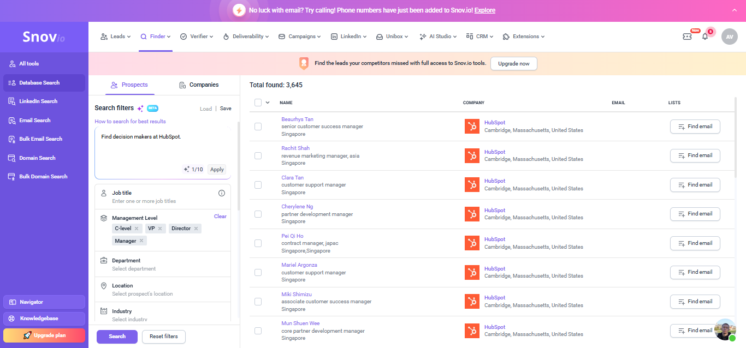
Task: Click the lightning phone icon in top banner
Action: pyautogui.click(x=239, y=10)
